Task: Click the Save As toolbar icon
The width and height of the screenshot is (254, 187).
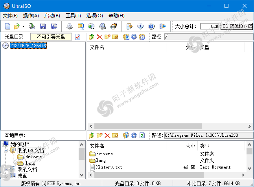Action: [54, 26]
